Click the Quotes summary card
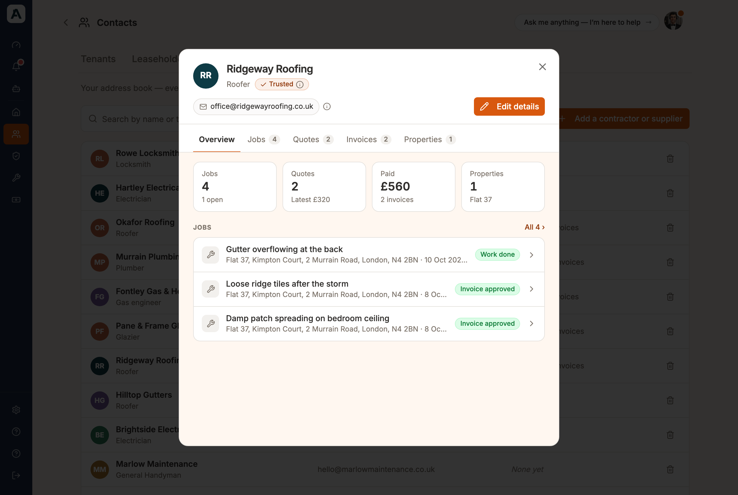This screenshot has width=738, height=495. click(x=324, y=186)
